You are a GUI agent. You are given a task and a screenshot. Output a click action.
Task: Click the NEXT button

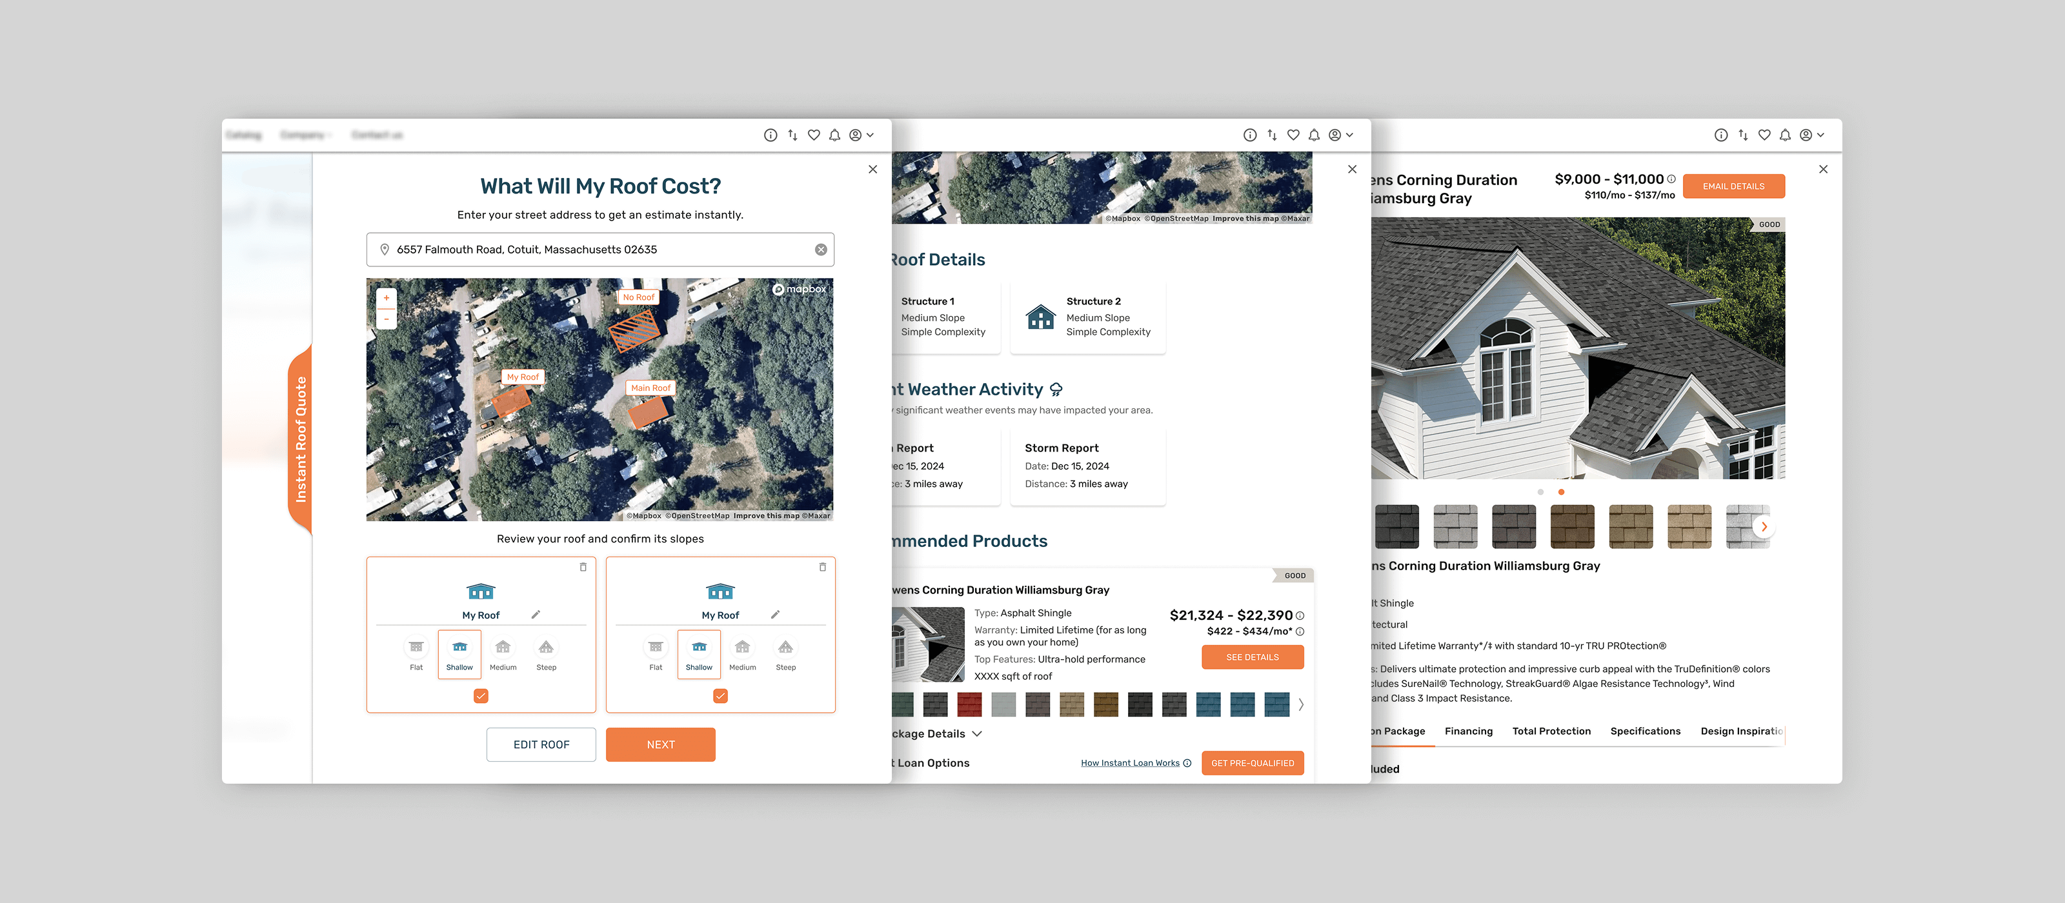click(661, 744)
